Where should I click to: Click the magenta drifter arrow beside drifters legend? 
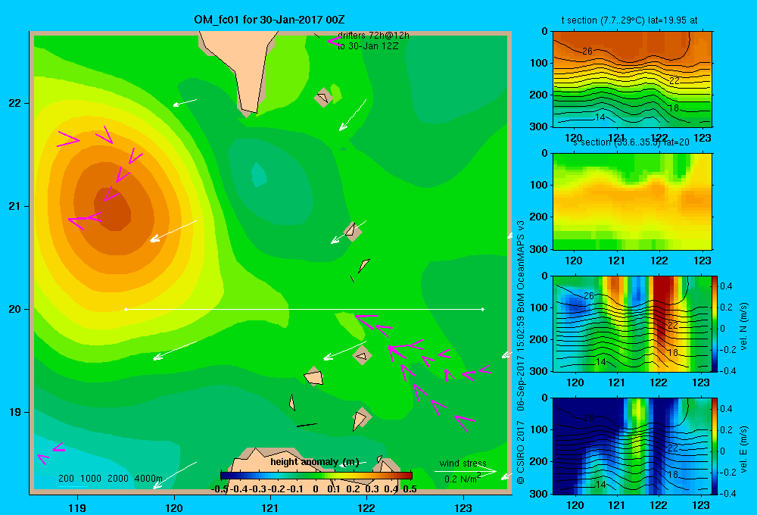pos(335,42)
